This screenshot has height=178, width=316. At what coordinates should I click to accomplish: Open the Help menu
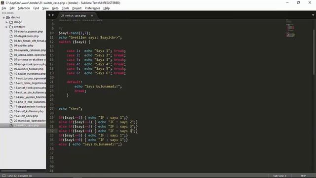coord(107,8)
